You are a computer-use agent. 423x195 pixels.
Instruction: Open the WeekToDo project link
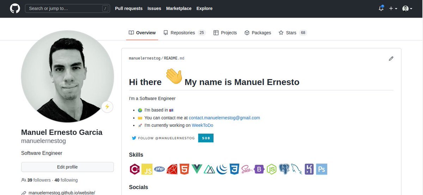(202, 125)
